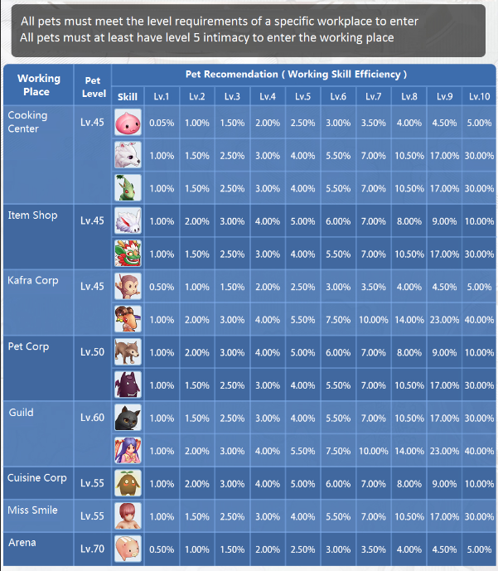Select the white wolf pet icon
Viewport: 498px width, 571px height.
coord(128,155)
